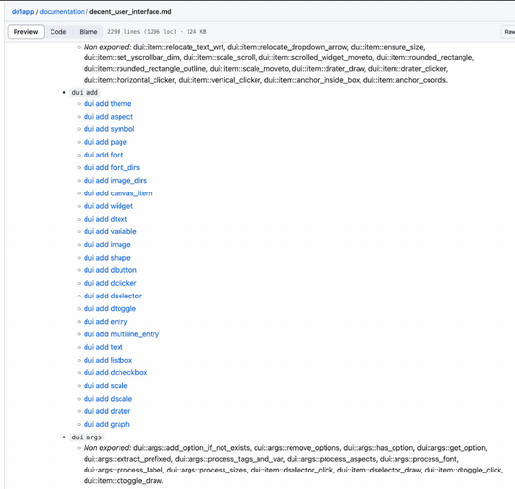Follow the 'dui add font' link
515x489 pixels.
tap(103, 155)
